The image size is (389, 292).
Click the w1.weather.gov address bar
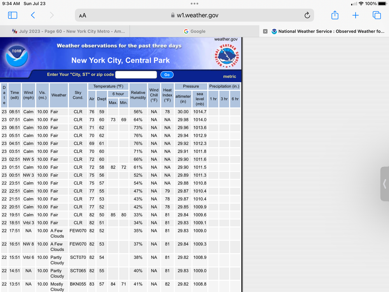[x=194, y=16]
